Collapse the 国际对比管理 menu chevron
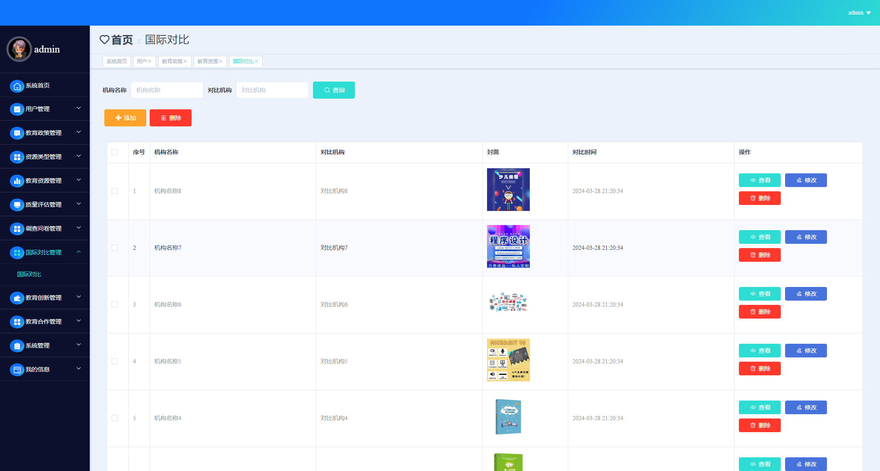The width and height of the screenshot is (880, 471). click(x=79, y=252)
